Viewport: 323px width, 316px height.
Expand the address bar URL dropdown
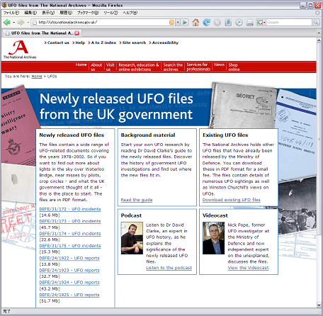point(178,23)
